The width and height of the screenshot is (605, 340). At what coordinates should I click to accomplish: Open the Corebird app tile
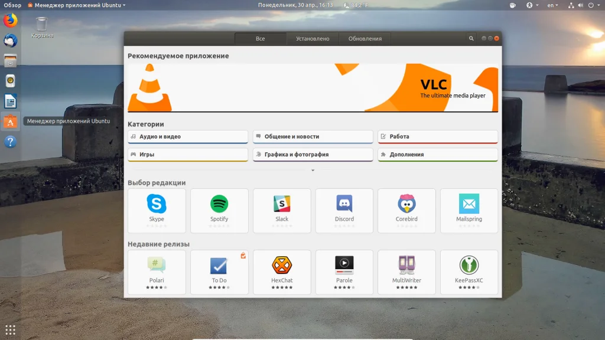coord(406,211)
